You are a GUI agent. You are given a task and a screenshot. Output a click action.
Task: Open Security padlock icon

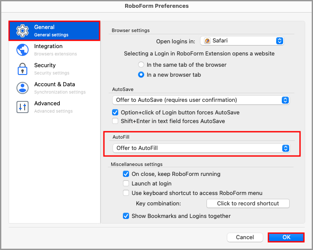[x=23, y=69]
